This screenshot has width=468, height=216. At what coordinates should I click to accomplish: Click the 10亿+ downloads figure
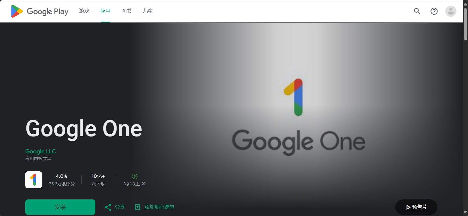[98, 176]
